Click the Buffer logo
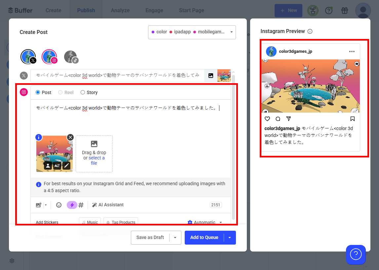This screenshot has width=379, height=270. coord(20,10)
